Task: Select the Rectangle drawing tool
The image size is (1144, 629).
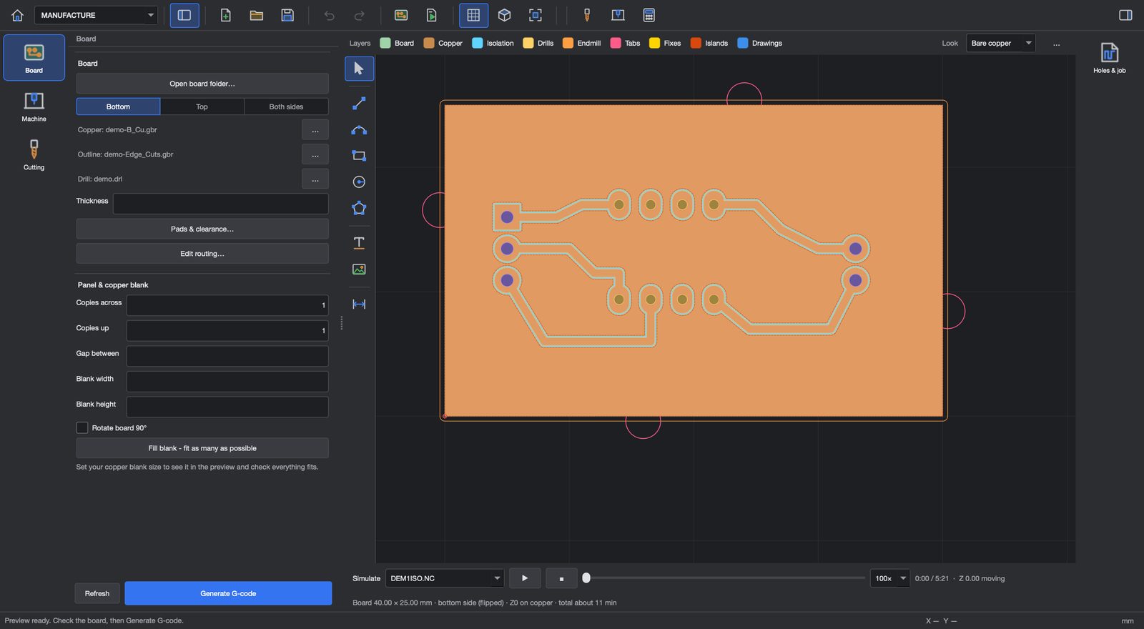Action: [359, 156]
